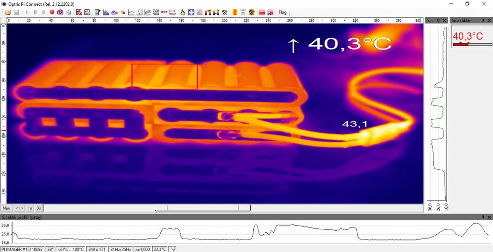The height and width of the screenshot is (252, 493).
Task: Close the Sıcaklıklar panel
Action: click(489, 21)
